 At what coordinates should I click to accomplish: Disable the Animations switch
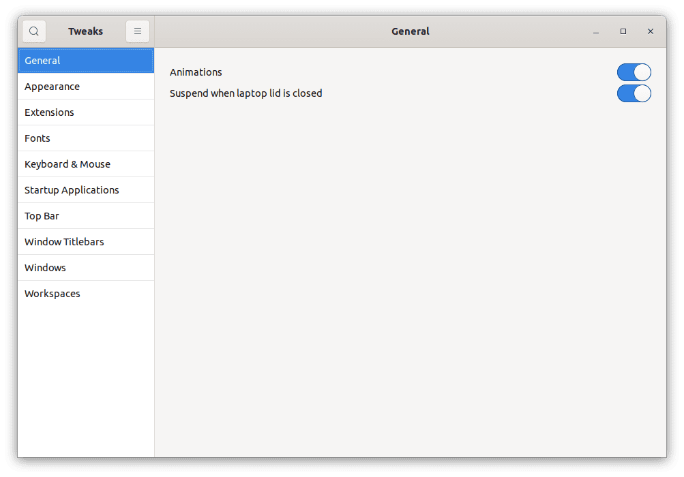click(634, 72)
